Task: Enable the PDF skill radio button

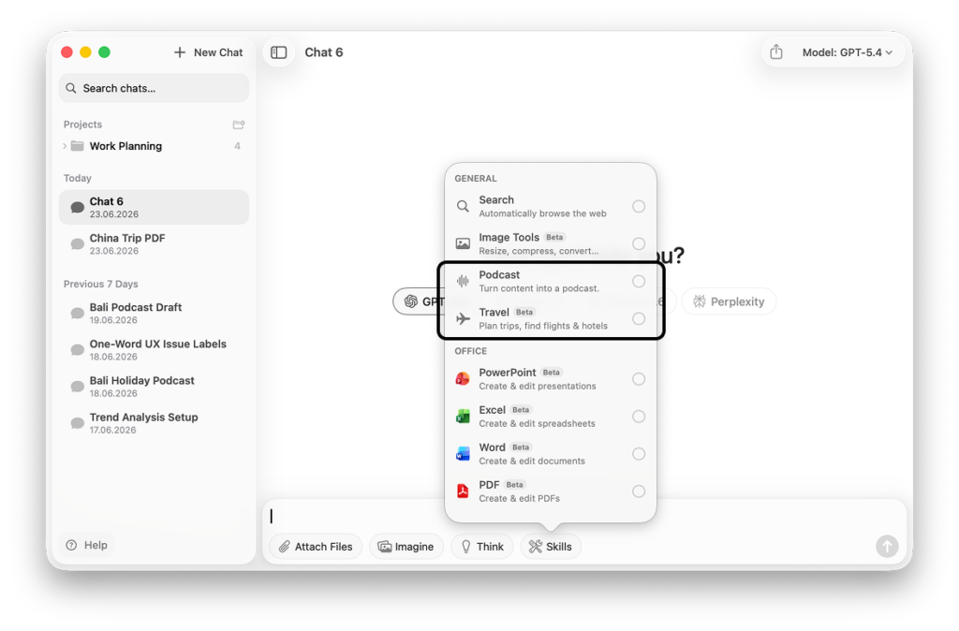Action: coord(639,492)
